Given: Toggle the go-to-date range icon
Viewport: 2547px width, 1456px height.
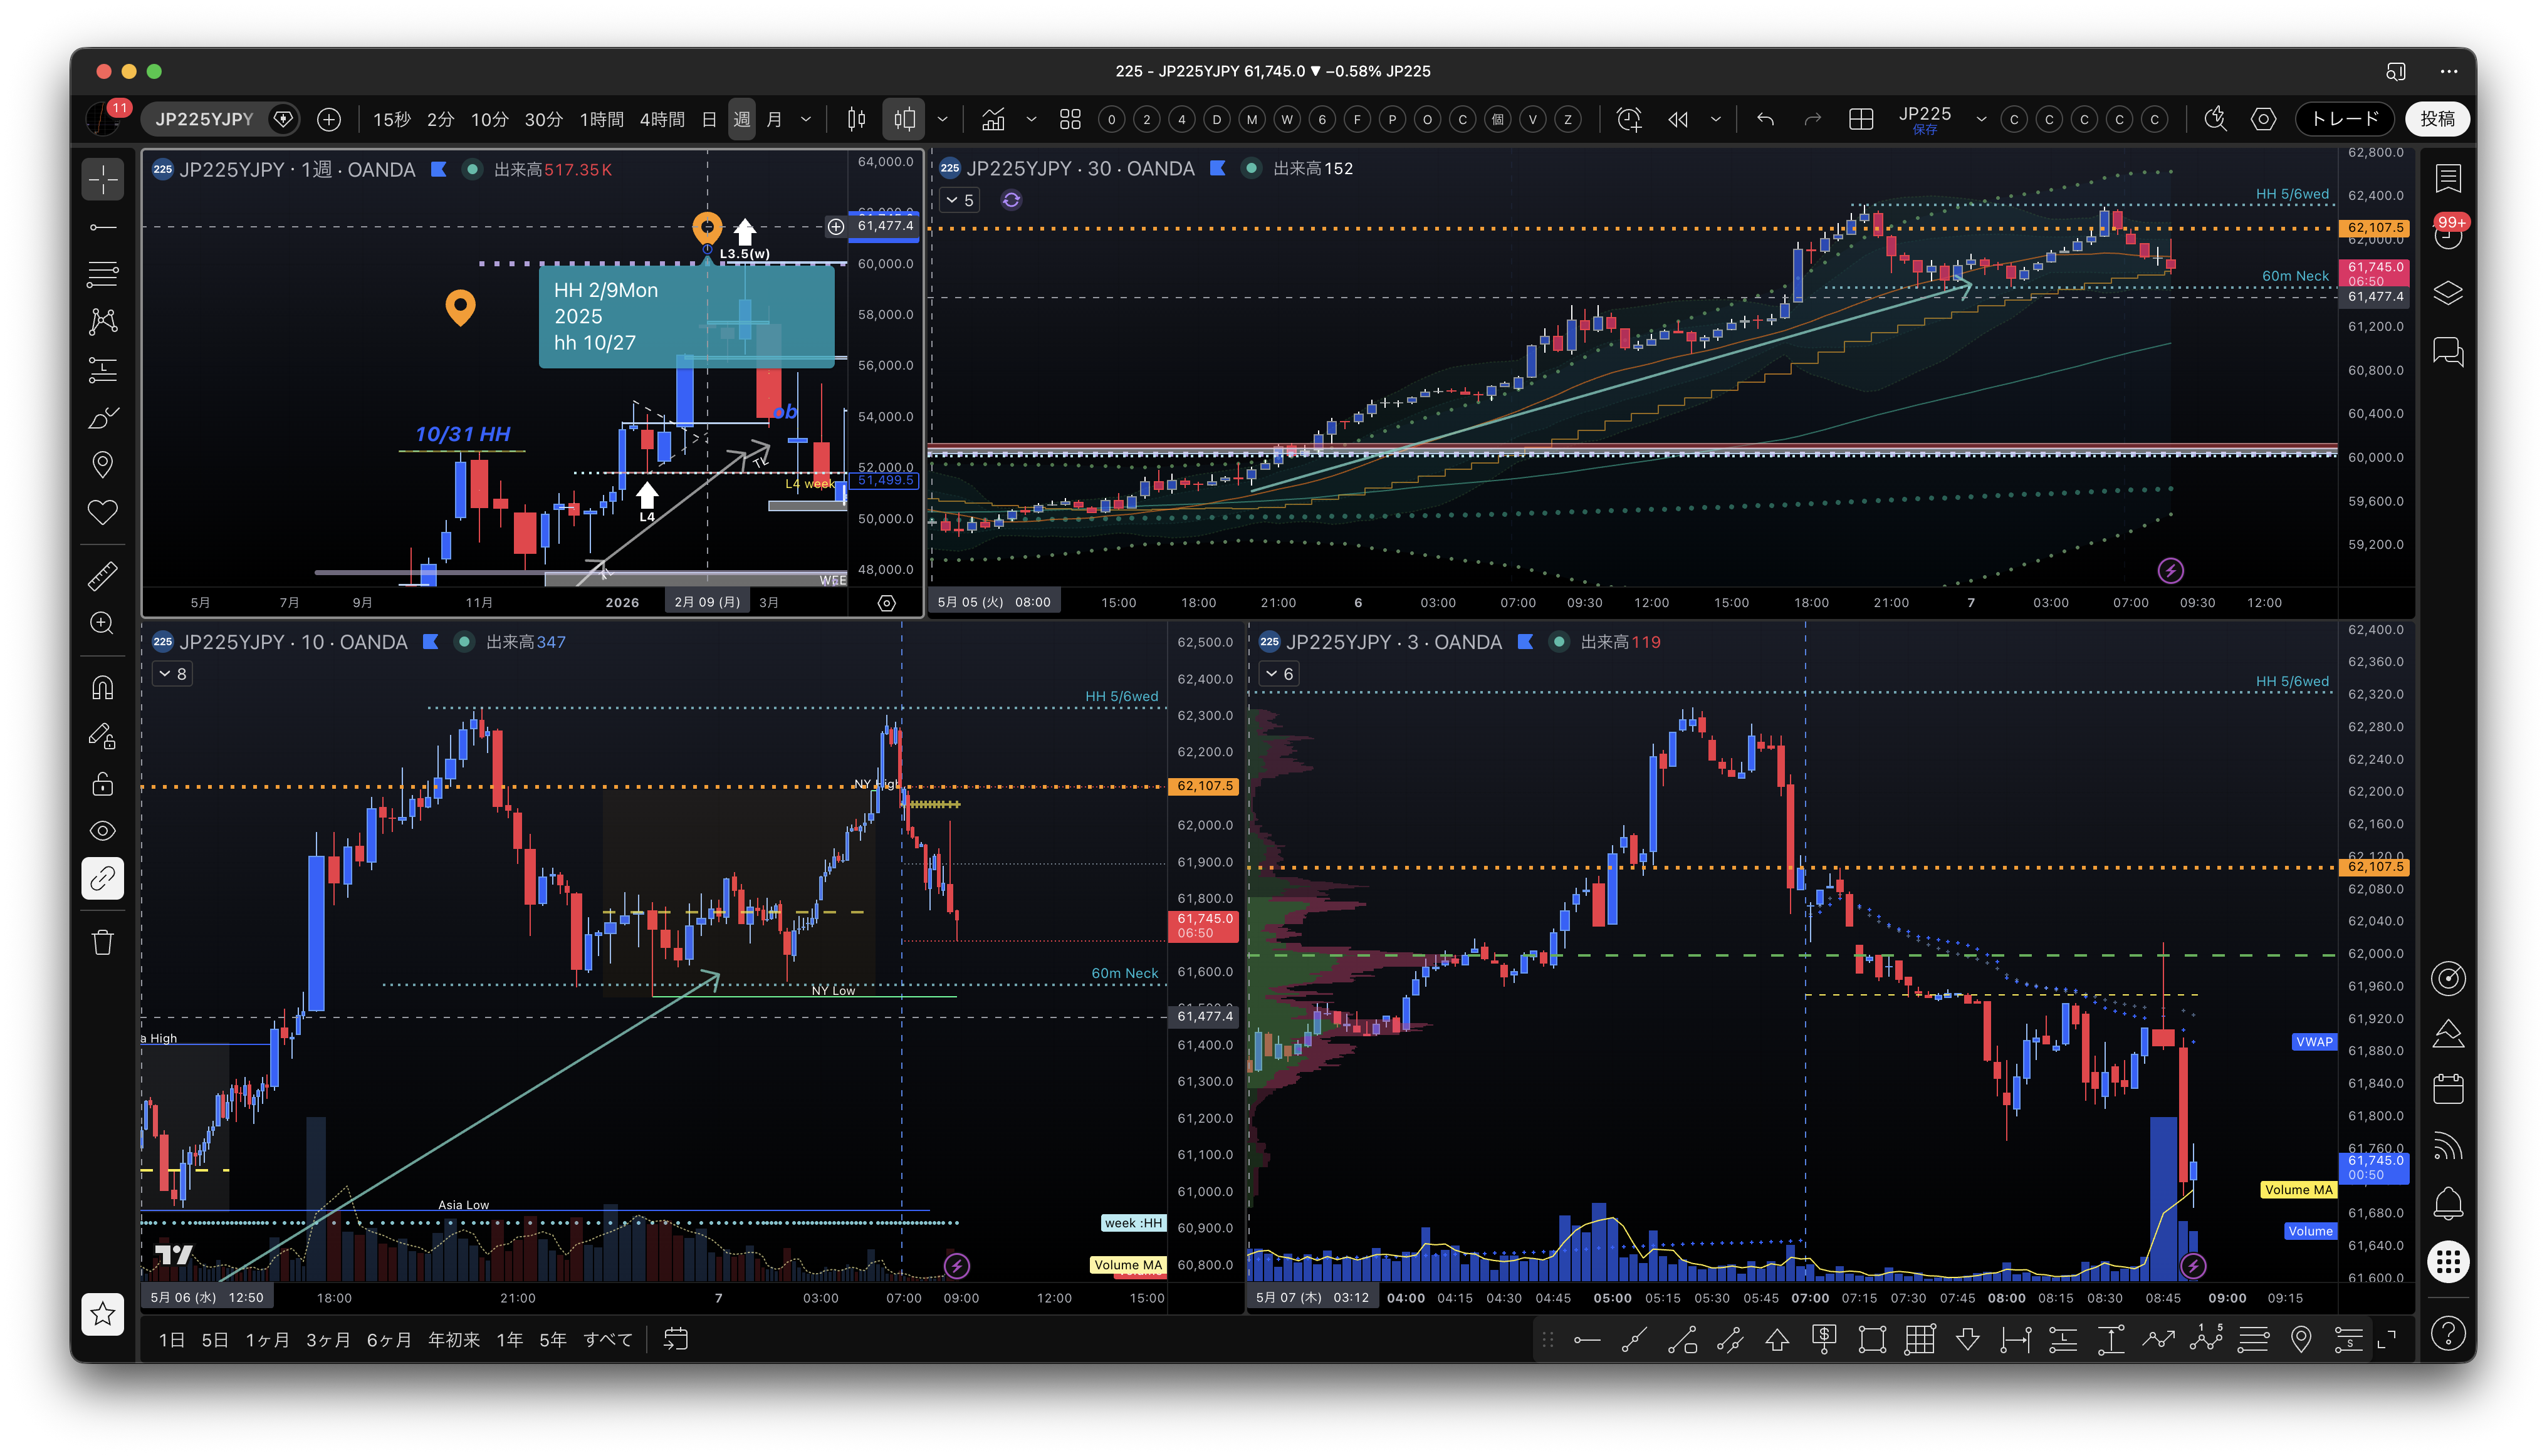Looking at the screenshot, I should (676, 1339).
